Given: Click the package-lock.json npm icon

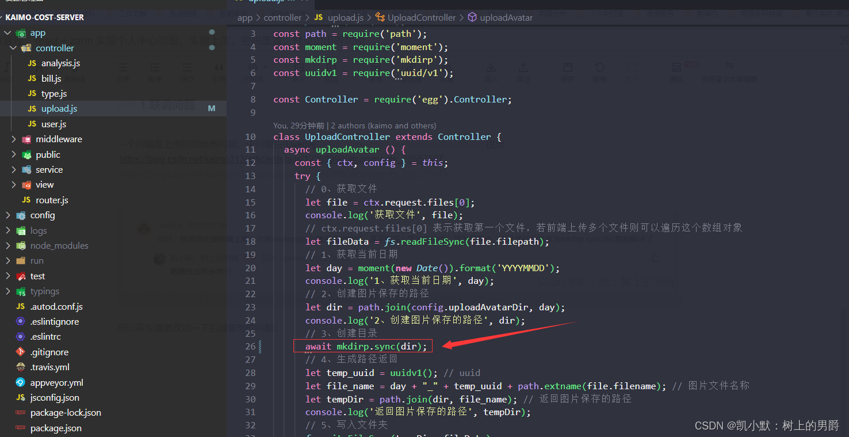Looking at the screenshot, I should 21,413.
